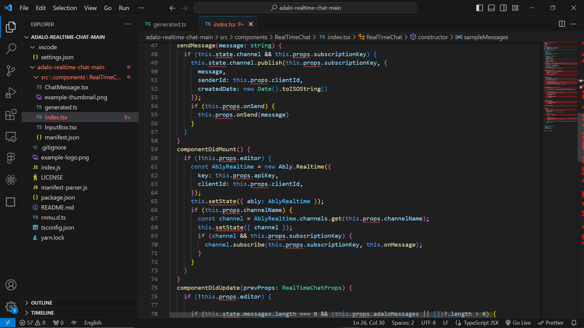Viewport: 584px width, 328px height.
Task: Click the notifications bell in status bar
Action: pyautogui.click(x=574, y=323)
